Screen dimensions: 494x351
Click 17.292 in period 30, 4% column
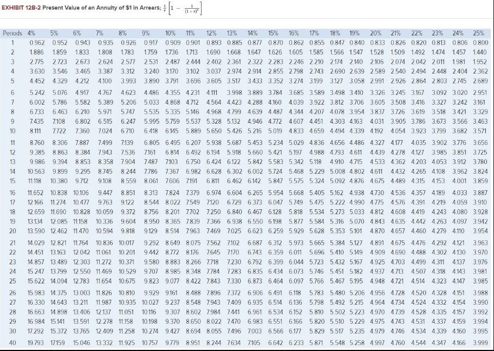pyautogui.click(x=36, y=331)
